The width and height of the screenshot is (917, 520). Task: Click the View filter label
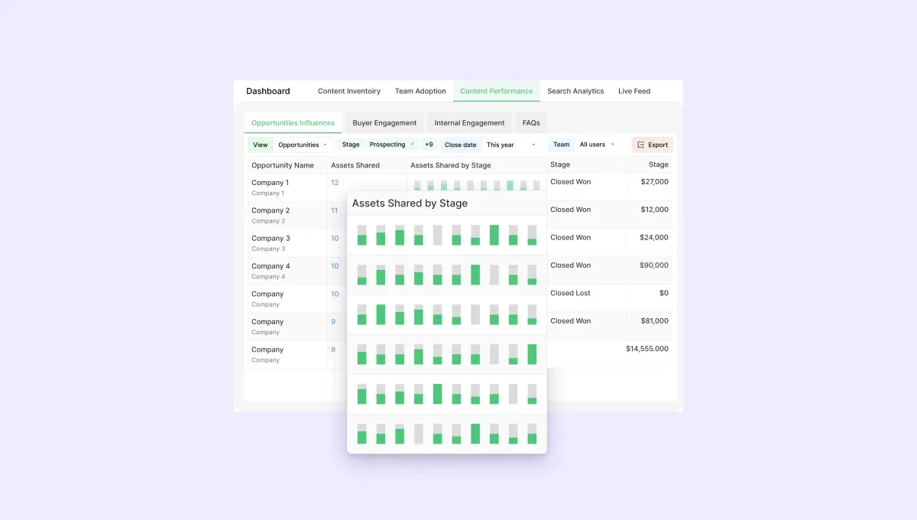[x=261, y=145]
